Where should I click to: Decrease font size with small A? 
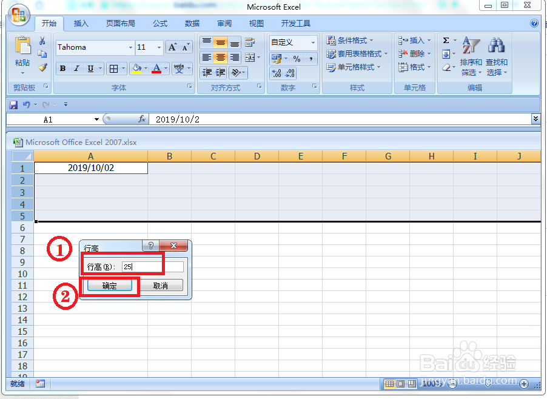point(186,47)
